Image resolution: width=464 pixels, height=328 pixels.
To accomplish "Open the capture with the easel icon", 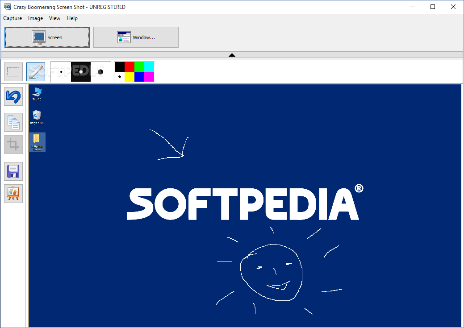I will tap(13, 194).
